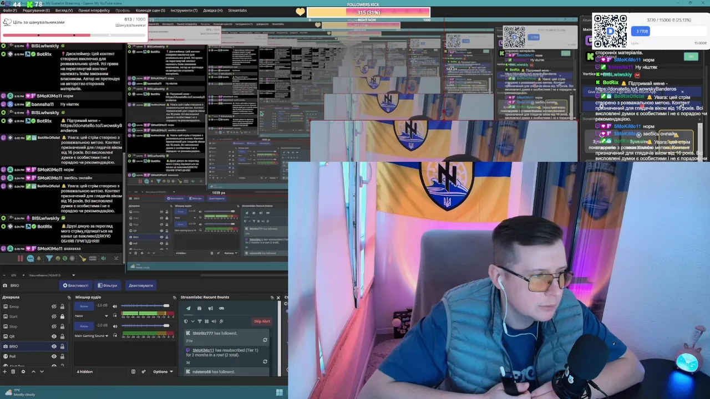Open the Файл (F) menu
This screenshot has width=710, height=399.
(10, 11)
